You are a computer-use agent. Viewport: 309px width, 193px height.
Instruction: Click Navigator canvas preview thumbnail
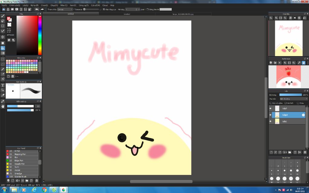pyautogui.click(x=289, y=38)
